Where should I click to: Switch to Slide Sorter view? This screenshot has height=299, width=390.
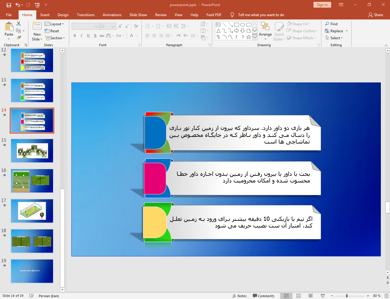(x=299, y=296)
